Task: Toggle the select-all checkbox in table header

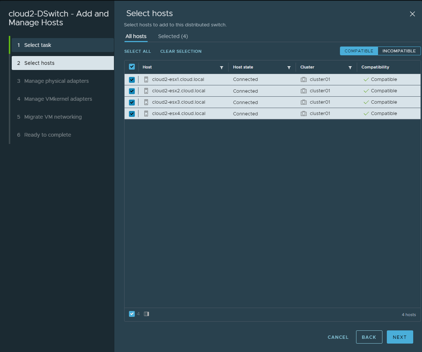Action: [x=132, y=67]
